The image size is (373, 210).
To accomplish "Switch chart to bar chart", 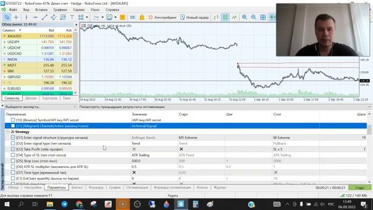I will point(216,17).
